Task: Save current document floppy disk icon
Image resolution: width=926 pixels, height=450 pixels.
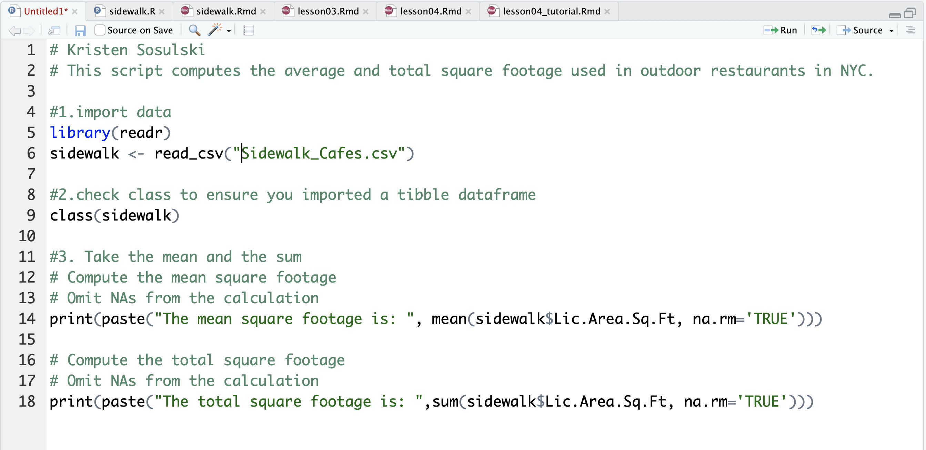Action: [x=80, y=31]
